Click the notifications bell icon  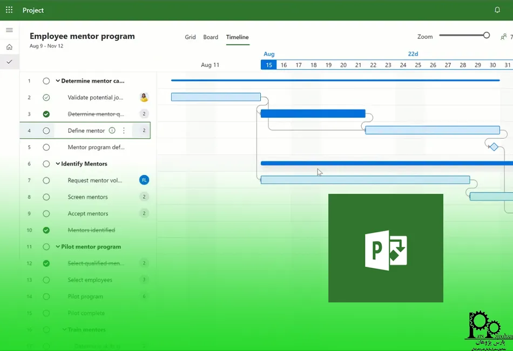497,10
